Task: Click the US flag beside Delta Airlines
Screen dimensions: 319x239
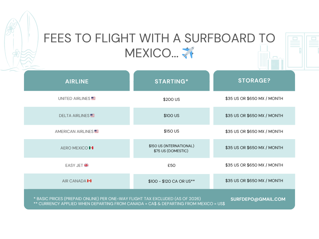Action: (93, 115)
